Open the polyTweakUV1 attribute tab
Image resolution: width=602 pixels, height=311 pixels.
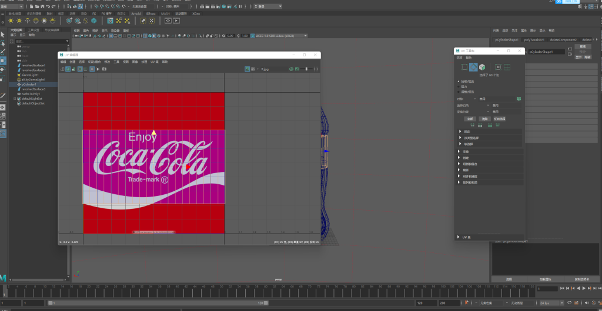tap(534, 39)
